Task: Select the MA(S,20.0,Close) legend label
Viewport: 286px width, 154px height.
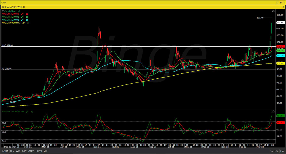Action: click(x=10, y=17)
